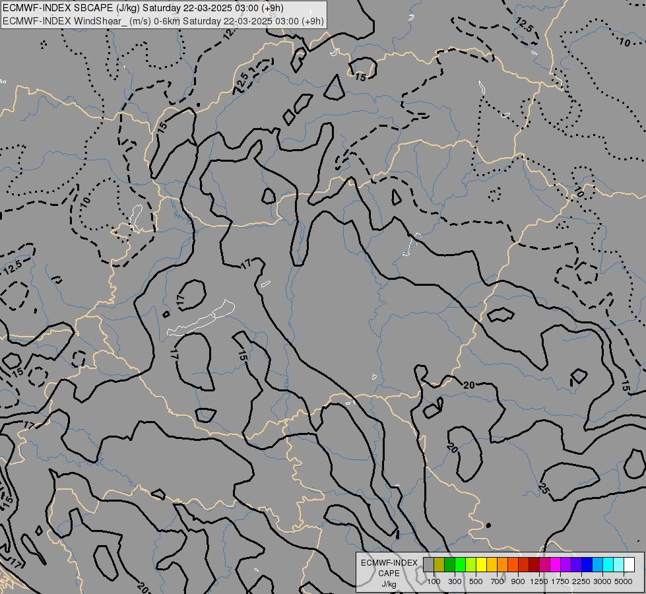
Task: Select the legend value 500
Action: (x=476, y=581)
